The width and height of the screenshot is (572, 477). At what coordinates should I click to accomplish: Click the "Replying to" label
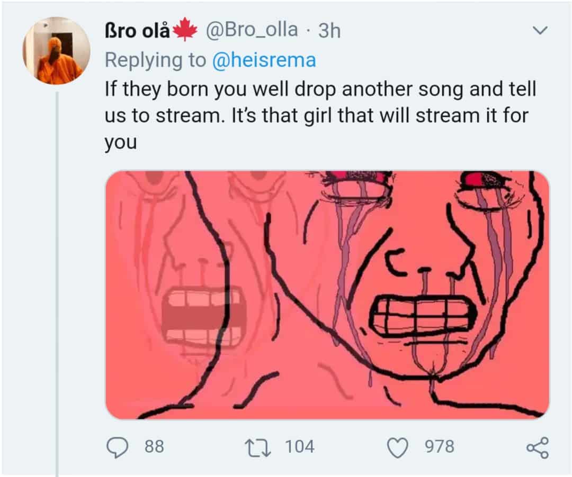click(155, 60)
